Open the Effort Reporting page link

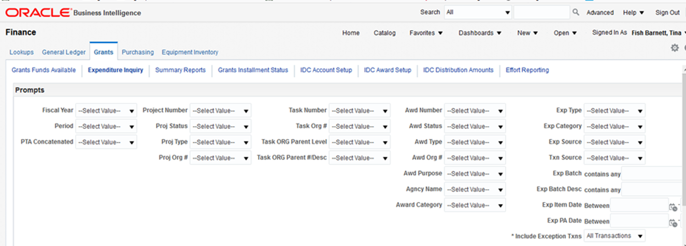click(x=527, y=70)
